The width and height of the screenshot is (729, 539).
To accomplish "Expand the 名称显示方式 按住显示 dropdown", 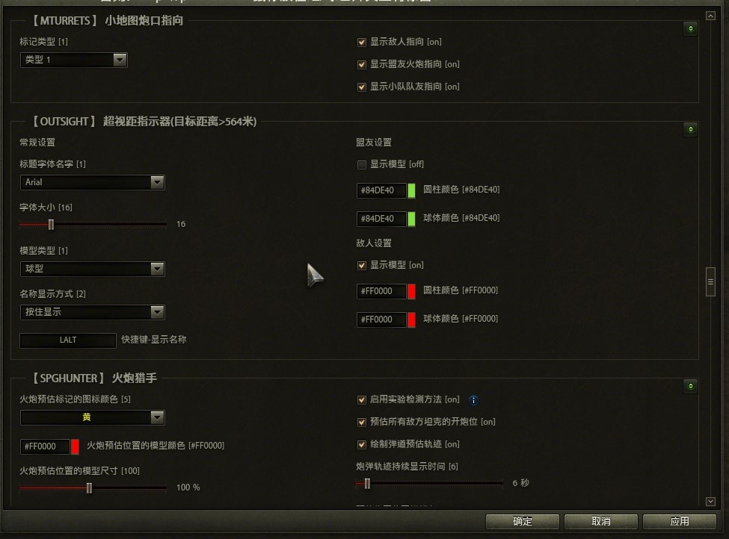I will tap(93, 312).
